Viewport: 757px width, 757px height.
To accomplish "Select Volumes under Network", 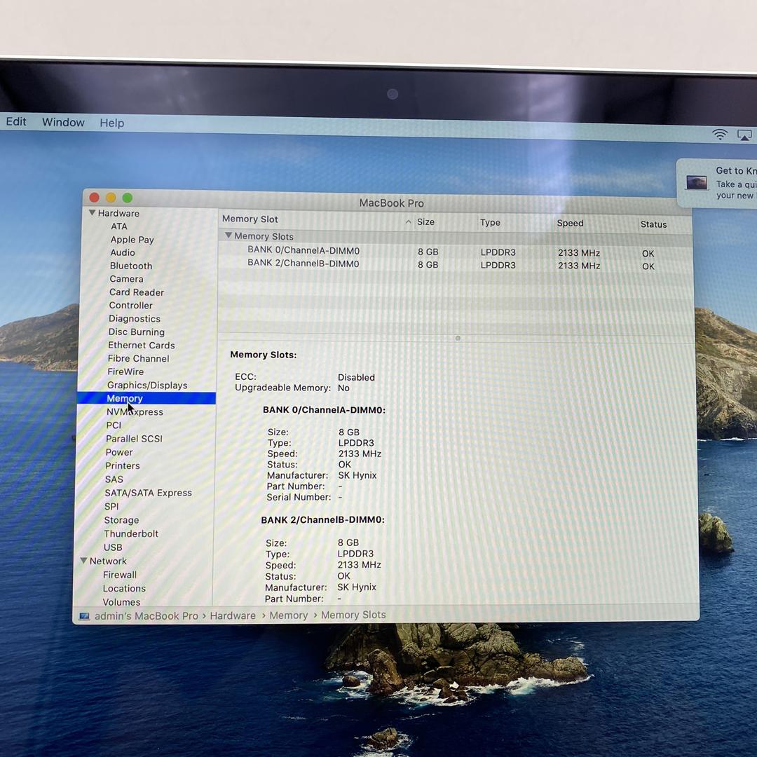I will [x=122, y=602].
